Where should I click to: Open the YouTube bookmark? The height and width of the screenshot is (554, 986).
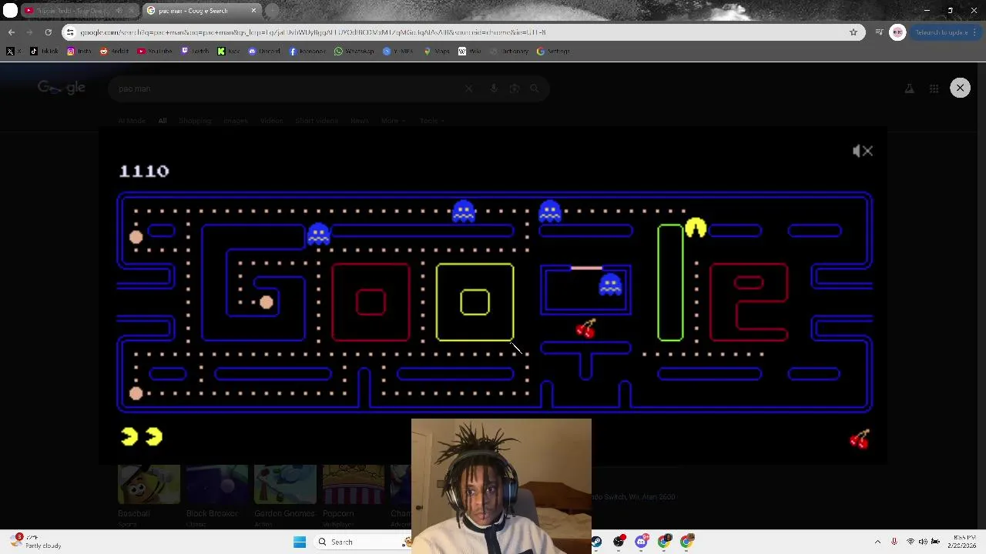(x=155, y=52)
